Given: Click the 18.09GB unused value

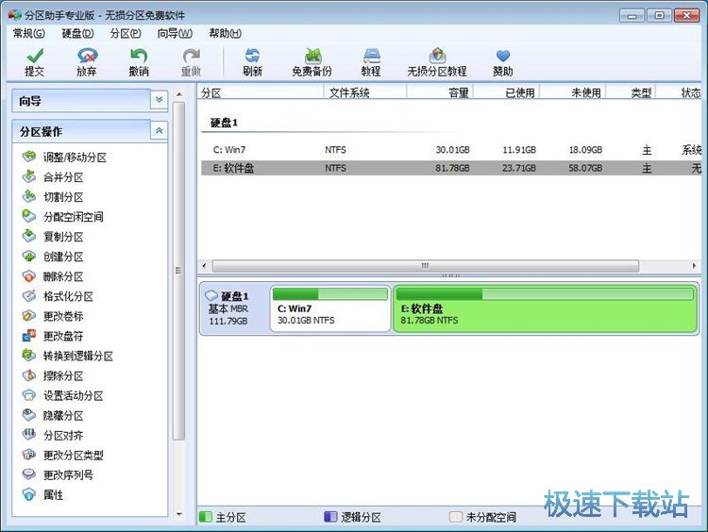Looking at the screenshot, I should [585, 150].
